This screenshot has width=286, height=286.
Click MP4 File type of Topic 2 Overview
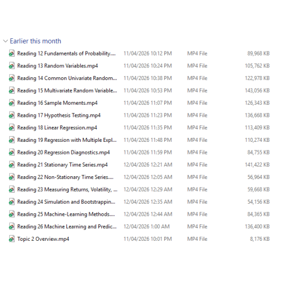coord(197,239)
